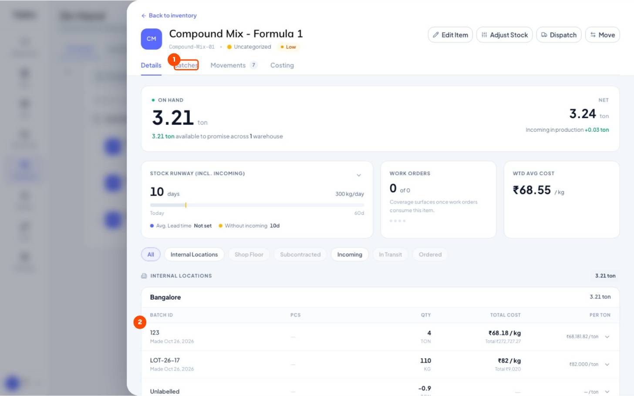Screen dimensions: 634x396
Task: Switch to the Movements tab
Action: pyautogui.click(x=234, y=65)
